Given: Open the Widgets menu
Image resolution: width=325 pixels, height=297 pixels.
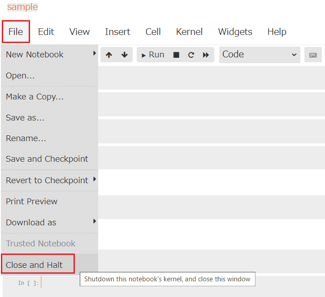Looking at the screenshot, I should click(x=235, y=32).
